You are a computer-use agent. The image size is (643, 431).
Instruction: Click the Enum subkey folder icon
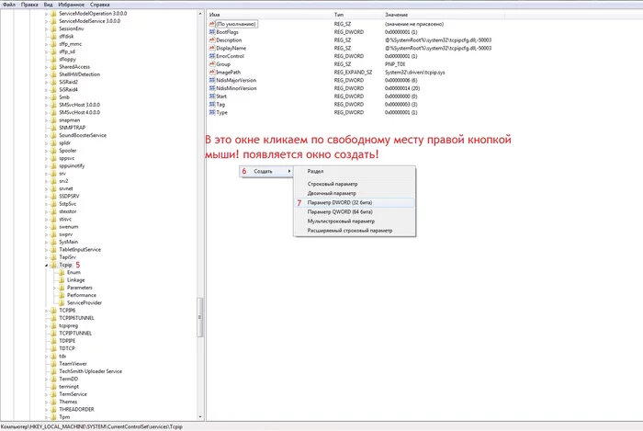coord(62,272)
